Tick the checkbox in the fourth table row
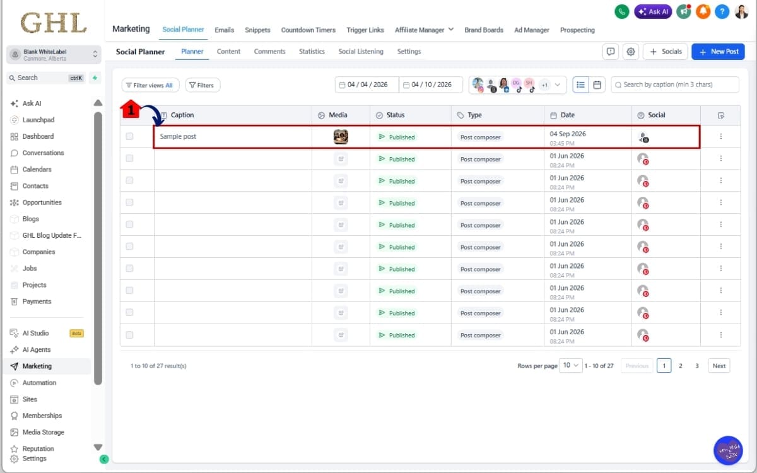This screenshot has height=473, width=757. point(129,202)
